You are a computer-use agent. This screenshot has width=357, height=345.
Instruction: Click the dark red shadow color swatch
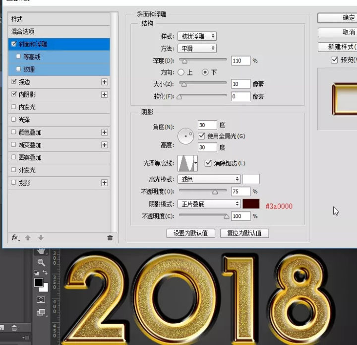[x=251, y=204]
